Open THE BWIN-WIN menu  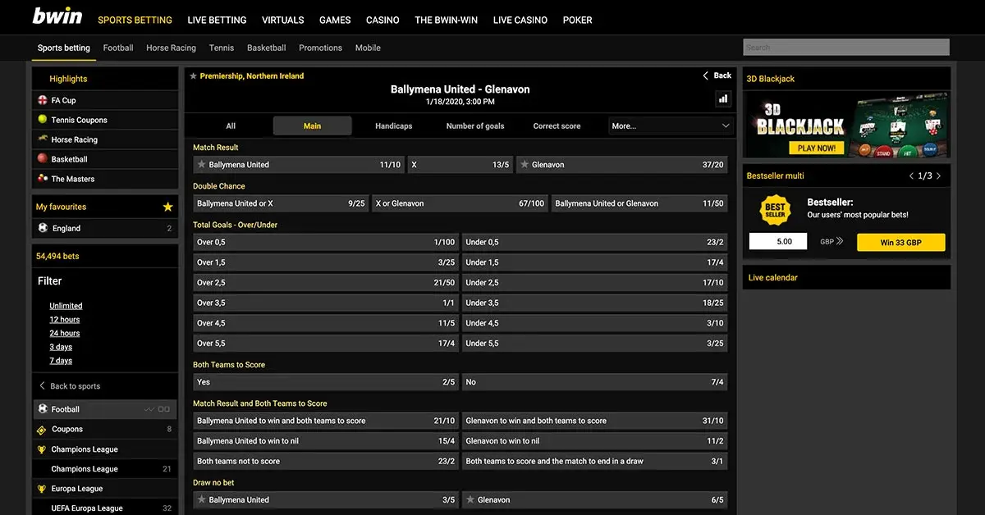447,20
